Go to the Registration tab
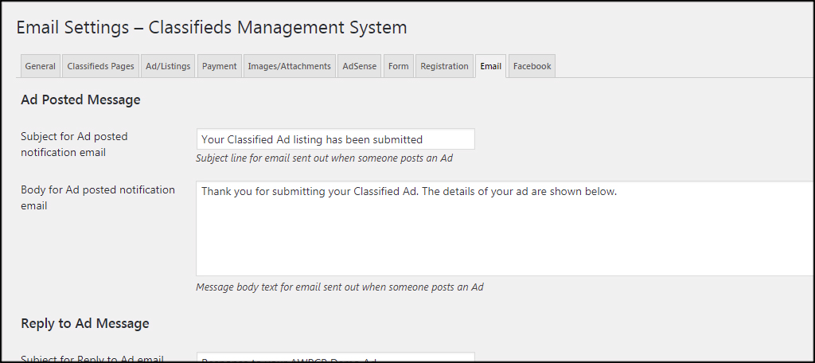 [x=444, y=66]
